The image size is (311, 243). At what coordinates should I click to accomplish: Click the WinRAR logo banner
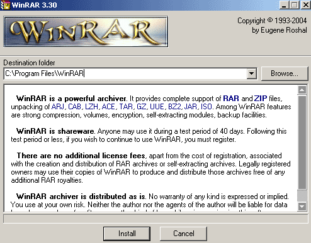pos(86,31)
